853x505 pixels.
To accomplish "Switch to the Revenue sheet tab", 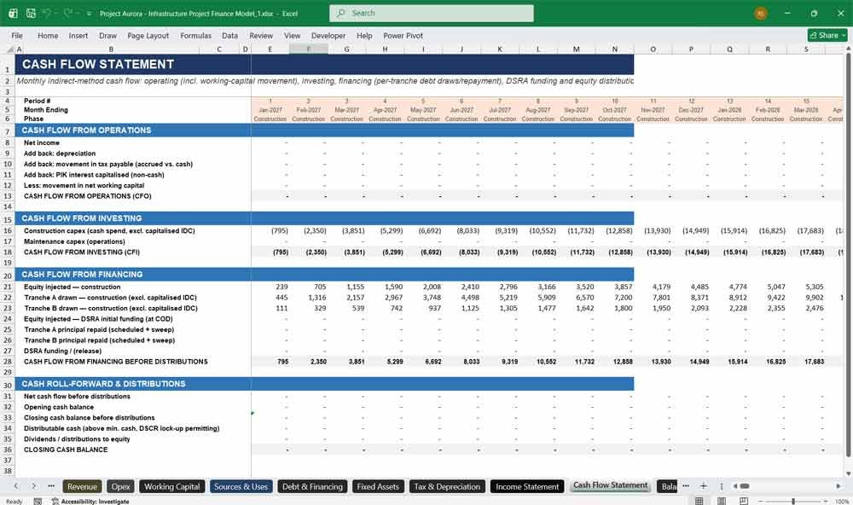I will (82, 486).
